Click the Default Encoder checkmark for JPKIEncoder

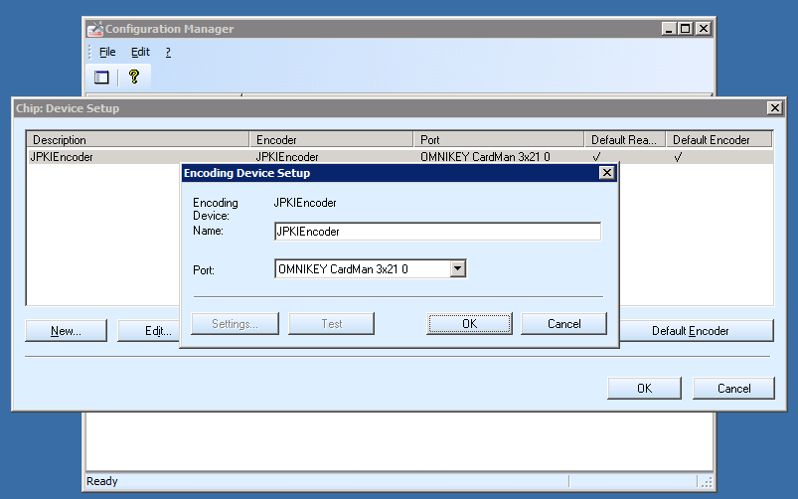click(679, 157)
